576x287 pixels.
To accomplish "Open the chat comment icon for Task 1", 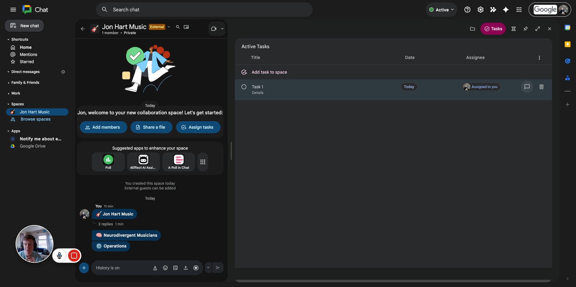I will pyautogui.click(x=527, y=87).
